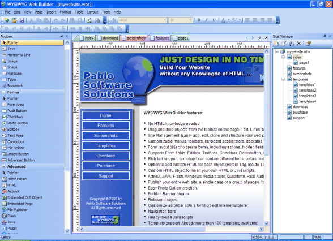The height and width of the screenshot is (241, 333).
Task: Switch to the download tab
Action: pyautogui.click(x=108, y=38)
